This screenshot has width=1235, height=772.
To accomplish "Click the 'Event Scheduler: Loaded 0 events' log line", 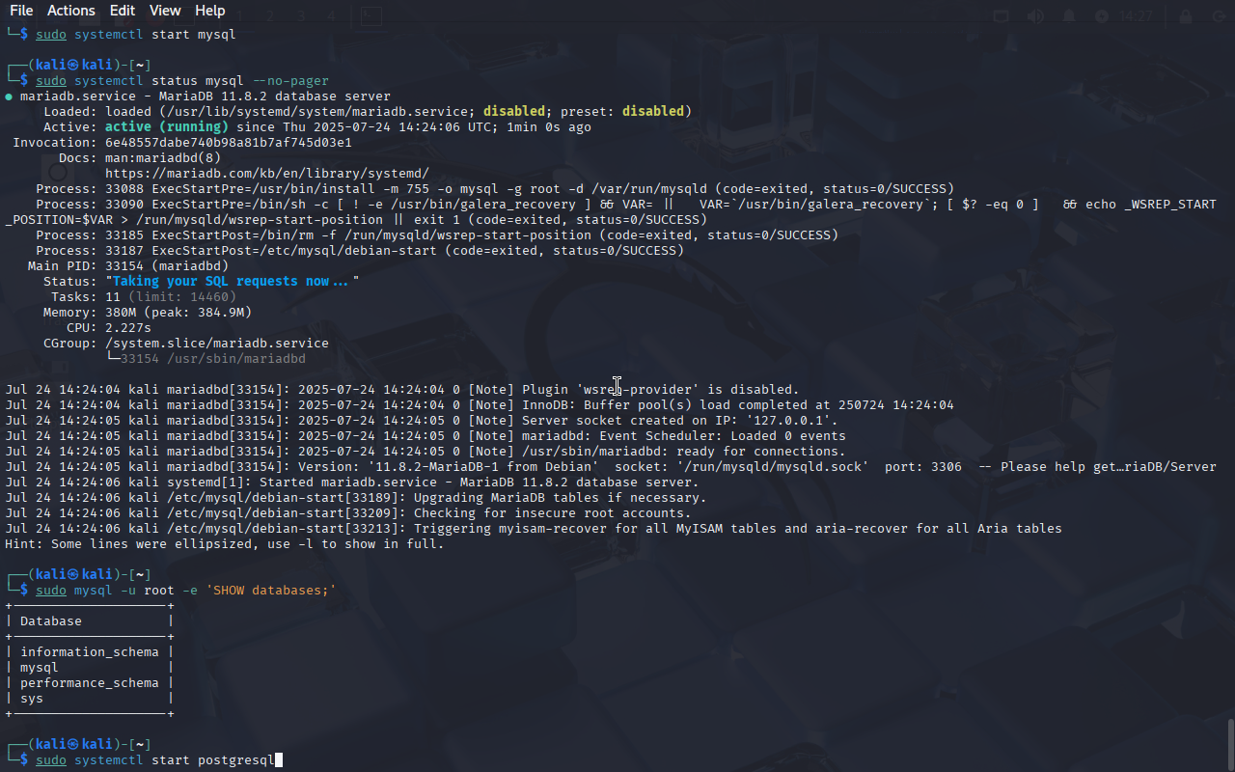I will point(425,436).
